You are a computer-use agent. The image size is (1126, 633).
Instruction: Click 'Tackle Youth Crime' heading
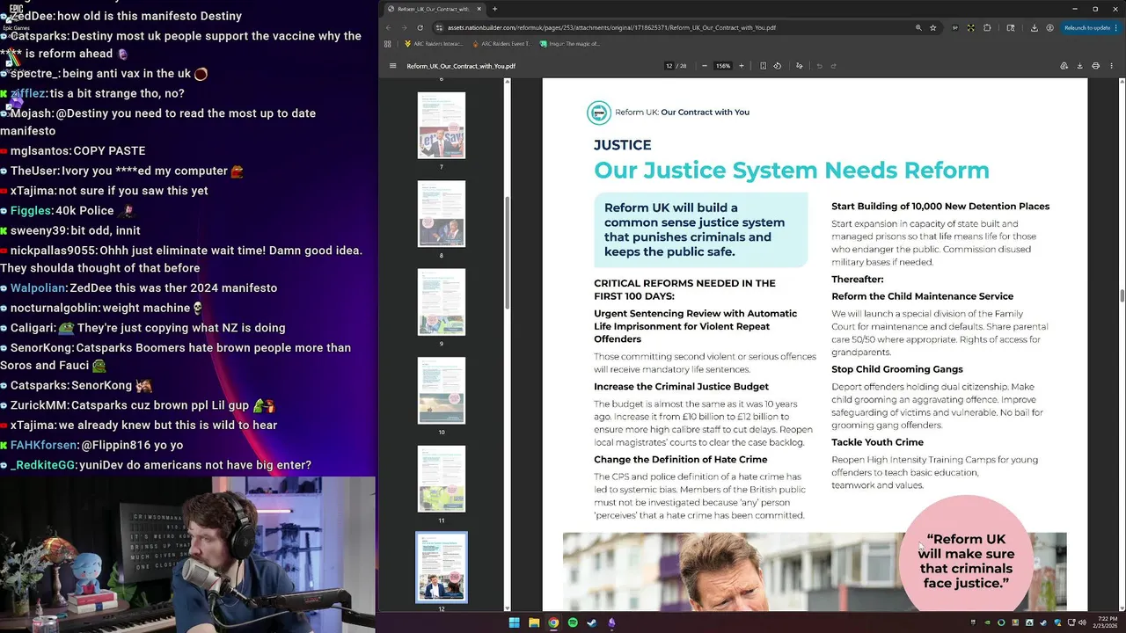click(x=877, y=442)
